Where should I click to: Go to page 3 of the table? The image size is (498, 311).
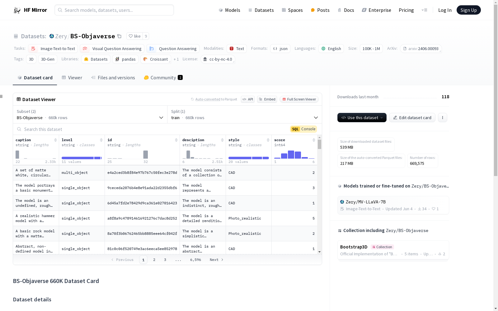(165, 260)
